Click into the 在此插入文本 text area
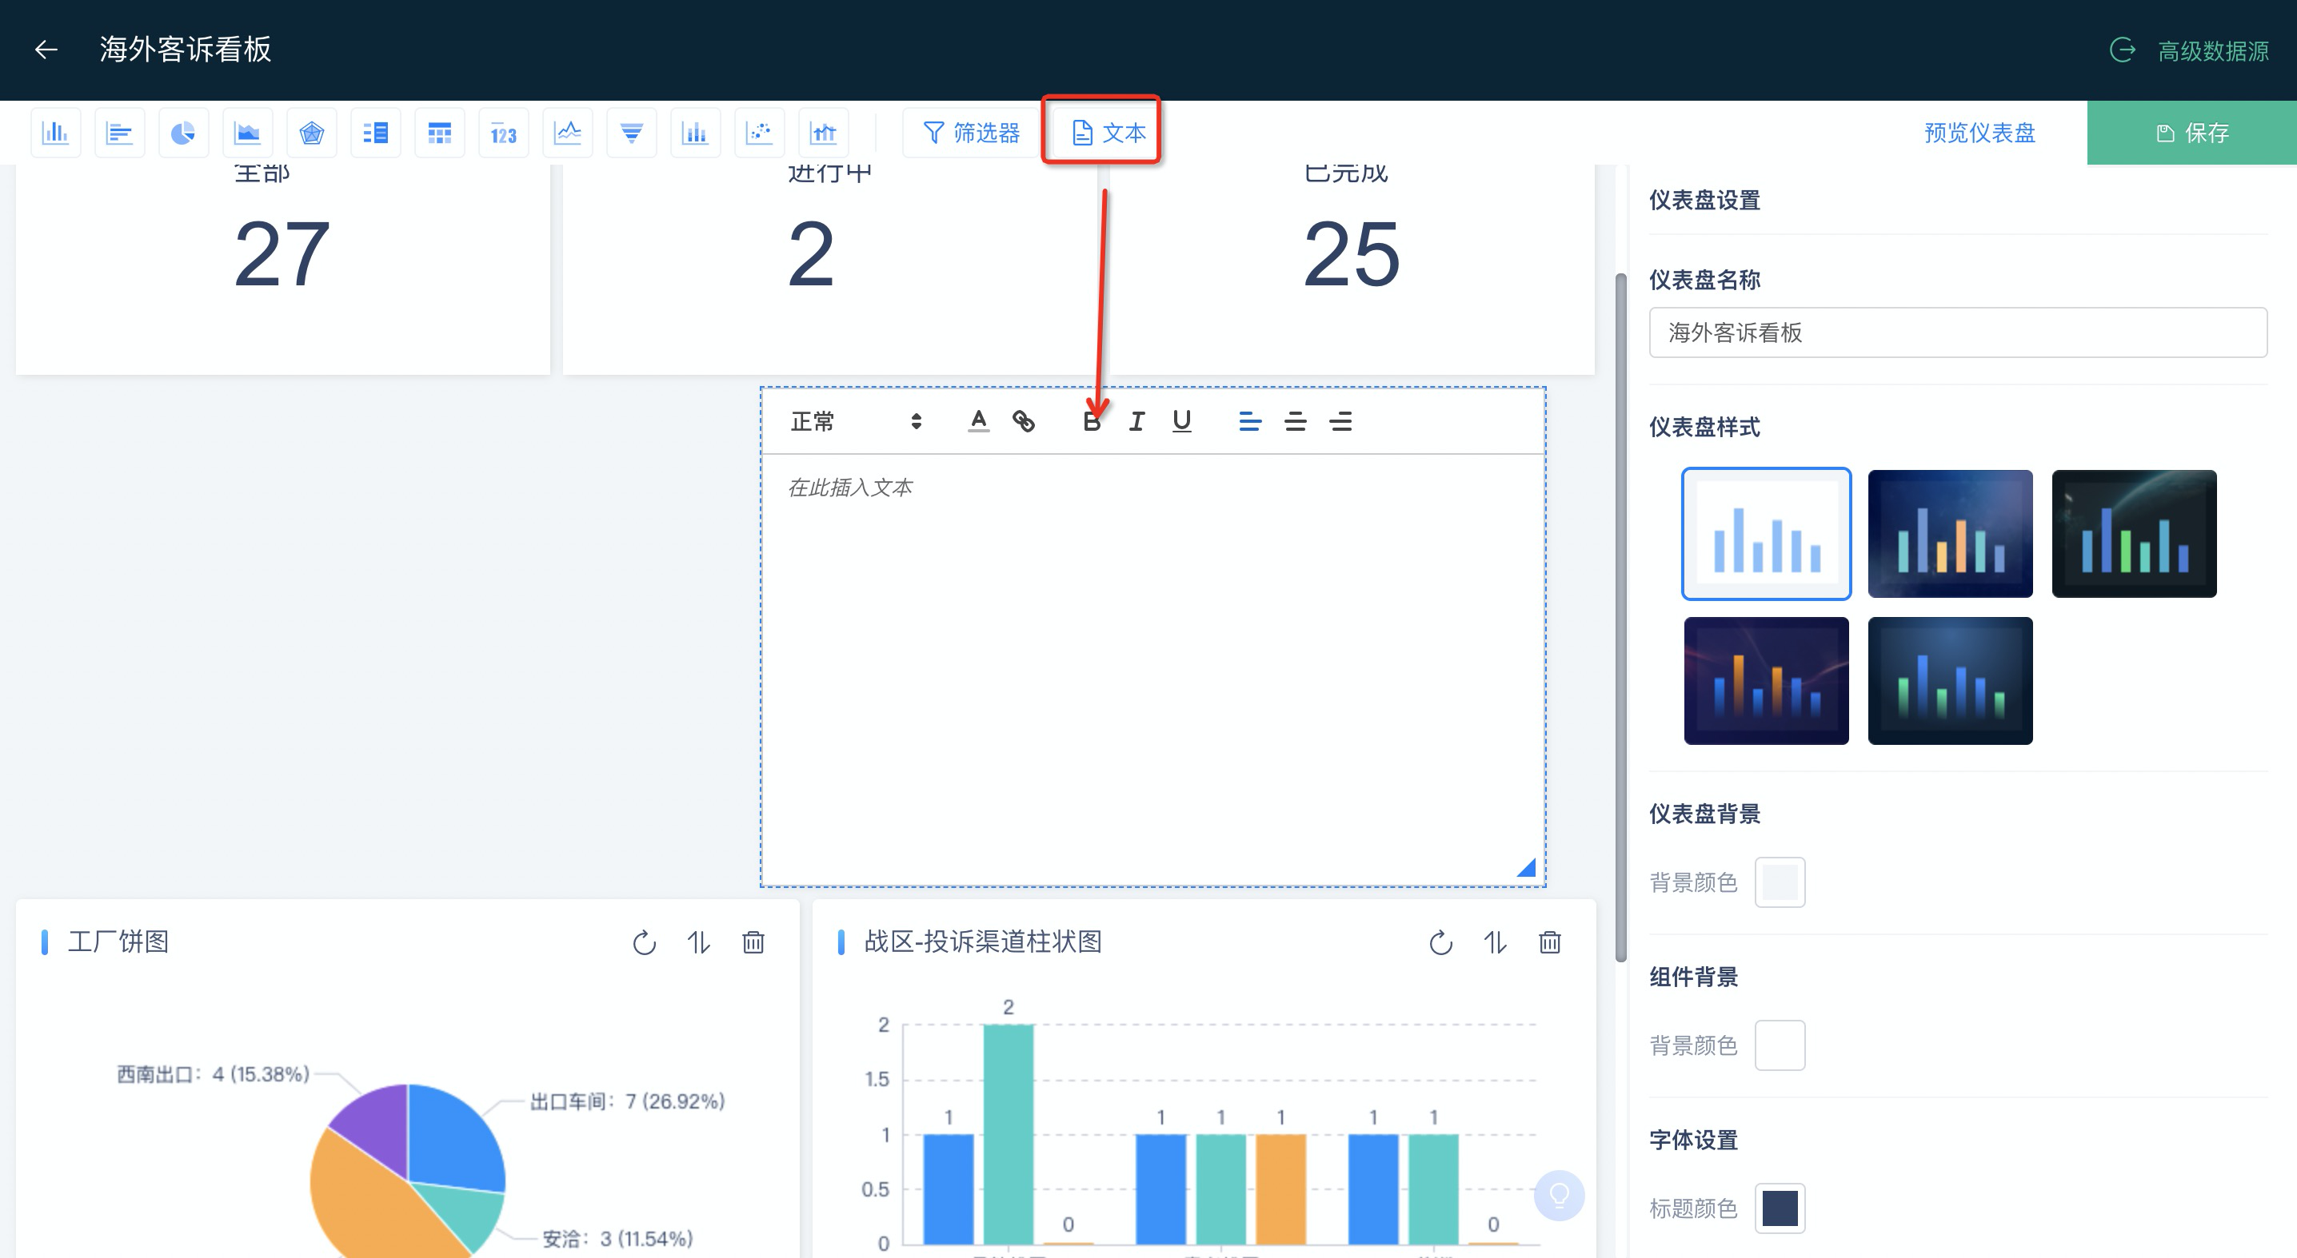2297x1258 pixels. pyautogui.click(x=1153, y=668)
